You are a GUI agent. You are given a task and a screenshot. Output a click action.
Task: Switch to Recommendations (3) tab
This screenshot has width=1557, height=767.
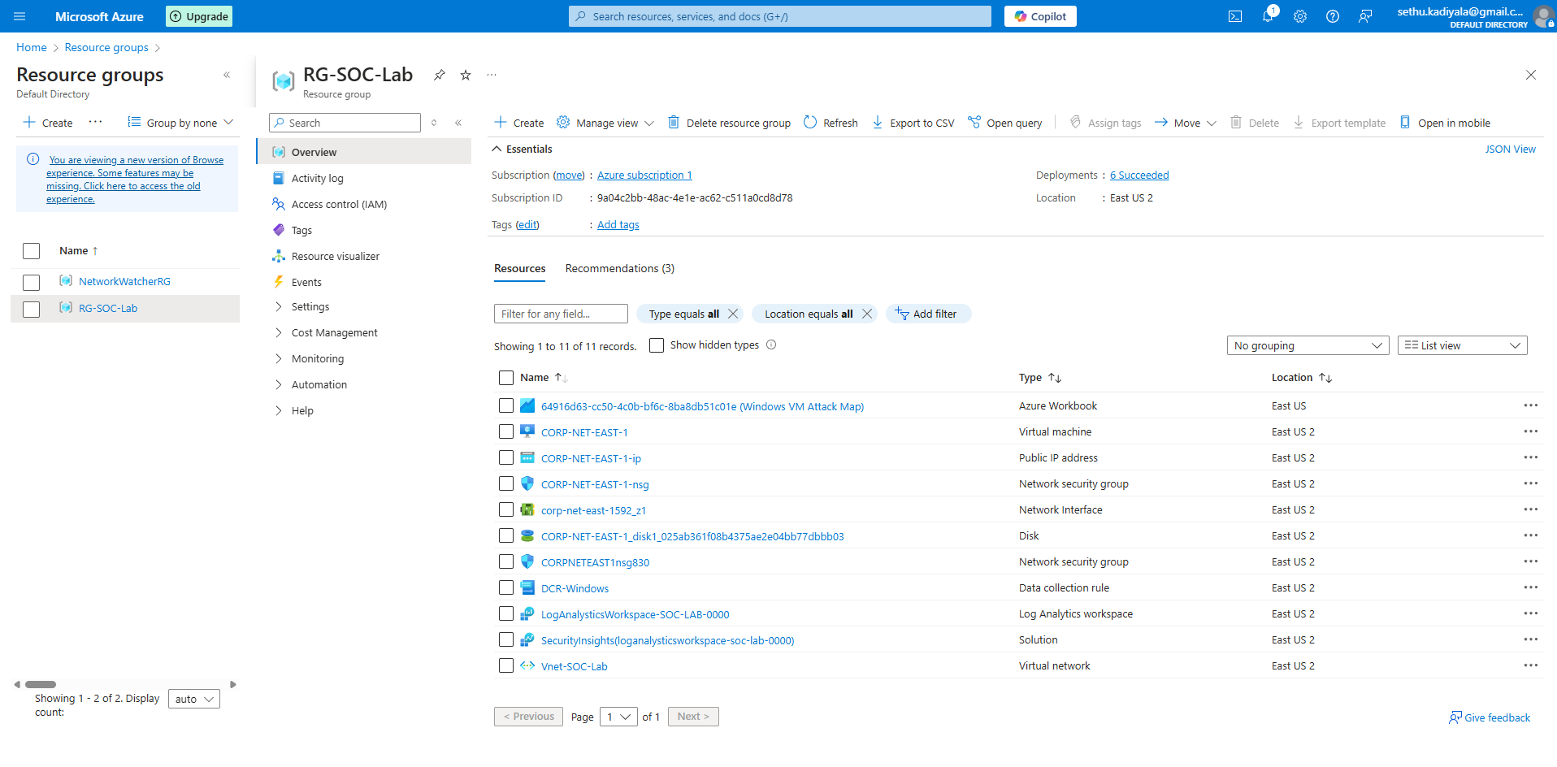tap(619, 268)
